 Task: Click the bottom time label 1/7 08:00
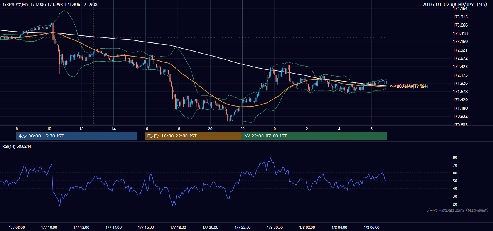click(x=17, y=227)
